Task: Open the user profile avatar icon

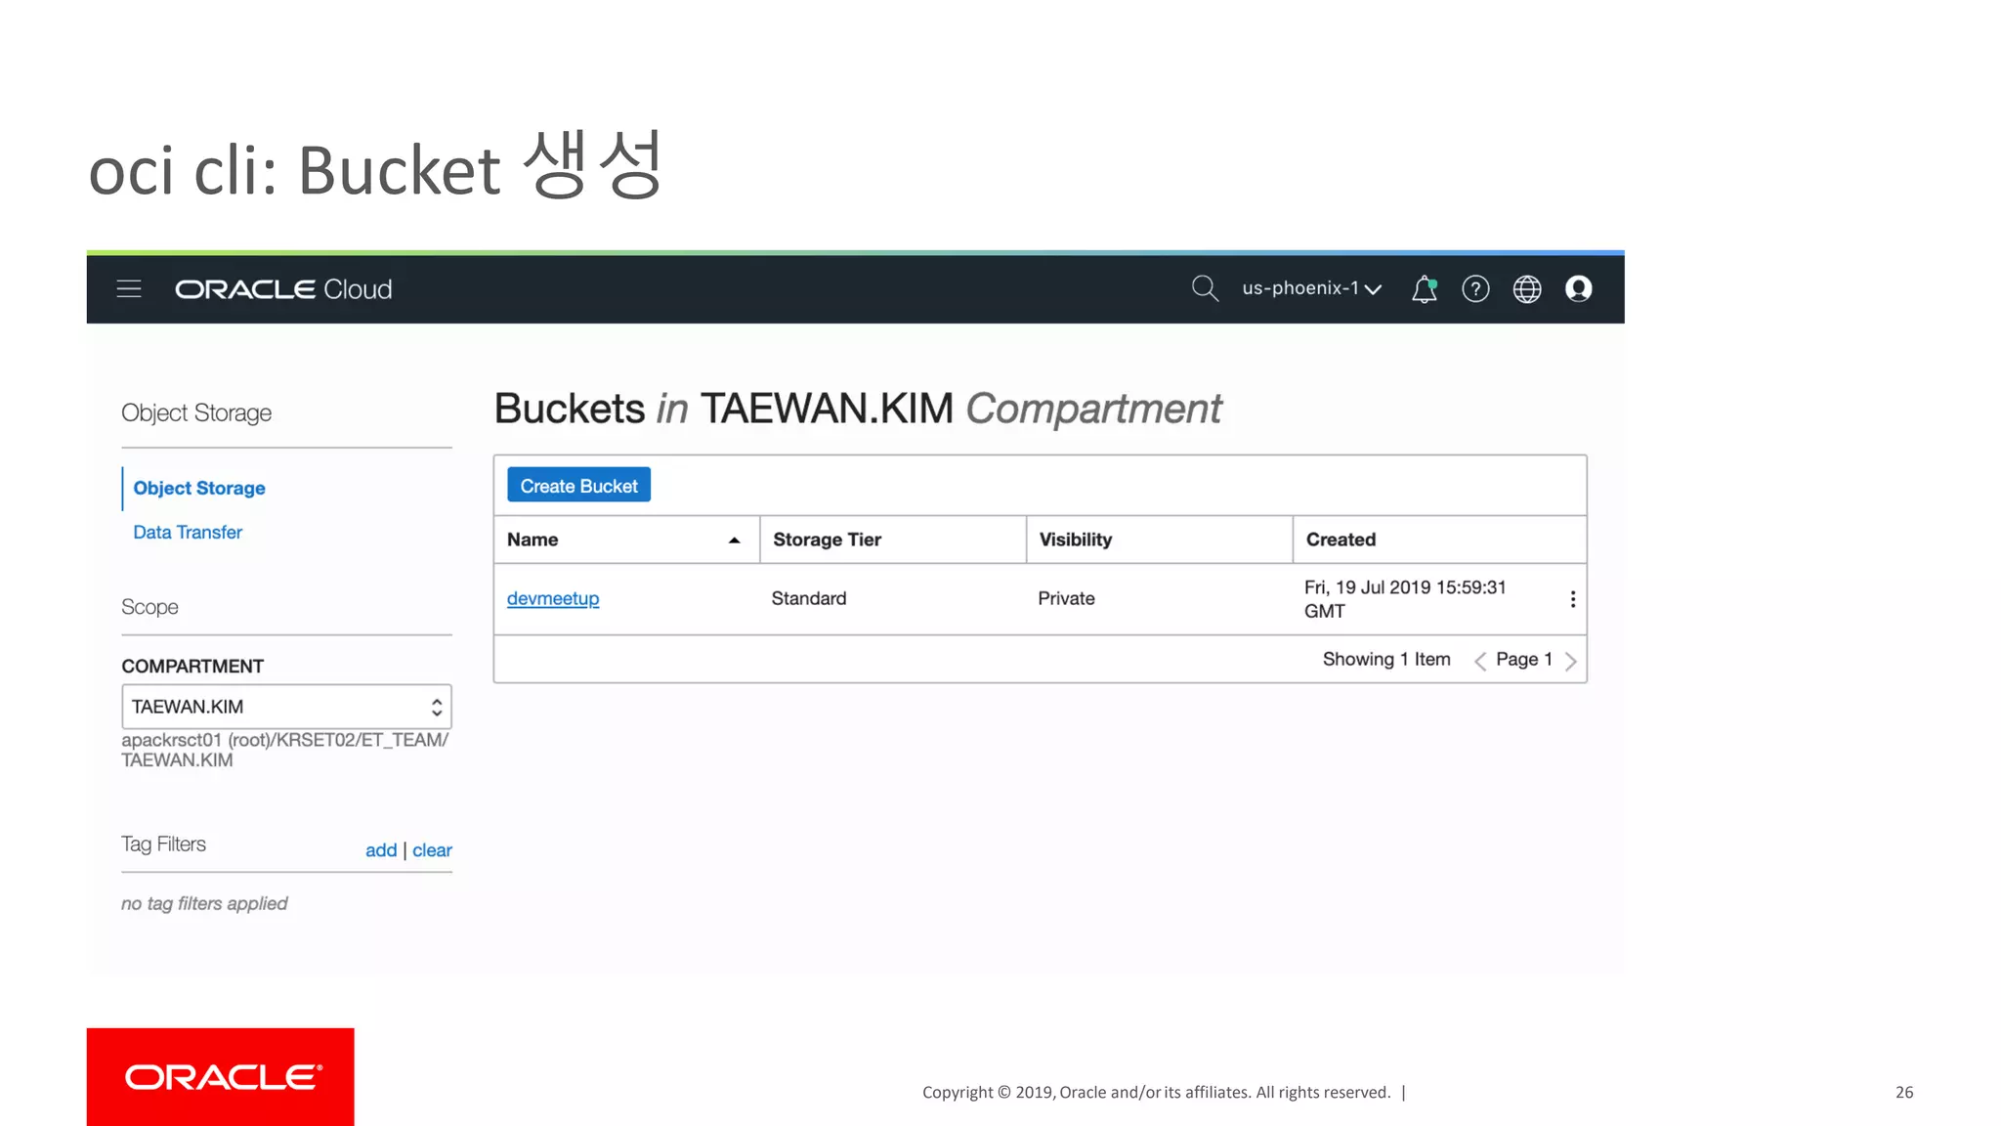Action: (x=1579, y=289)
